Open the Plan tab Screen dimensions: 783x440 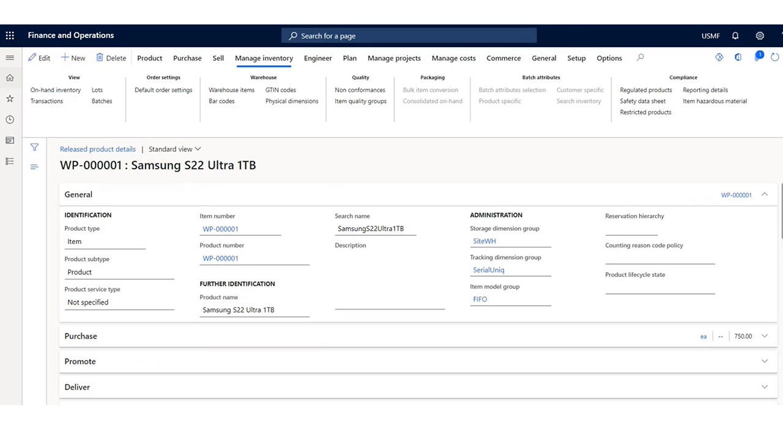click(350, 58)
